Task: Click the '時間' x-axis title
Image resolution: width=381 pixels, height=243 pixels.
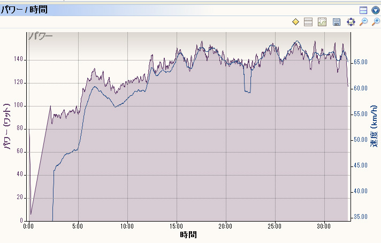Action: (x=188, y=235)
